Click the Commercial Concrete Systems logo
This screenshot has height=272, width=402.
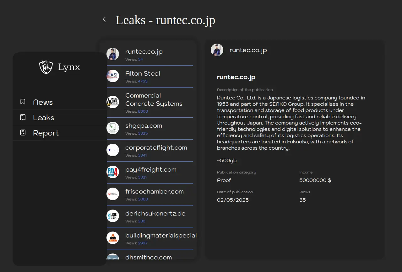tap(113, 102)
